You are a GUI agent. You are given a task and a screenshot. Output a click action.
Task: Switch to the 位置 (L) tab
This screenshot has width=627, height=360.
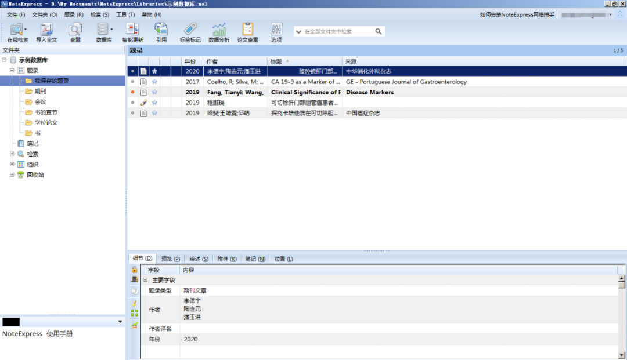click(x=283, y=259)
